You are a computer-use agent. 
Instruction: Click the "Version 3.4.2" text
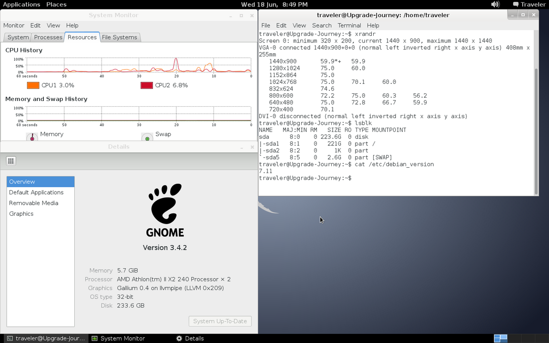[165, 248]
